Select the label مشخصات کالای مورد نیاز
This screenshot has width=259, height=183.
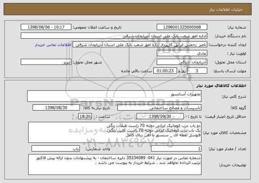224,133
